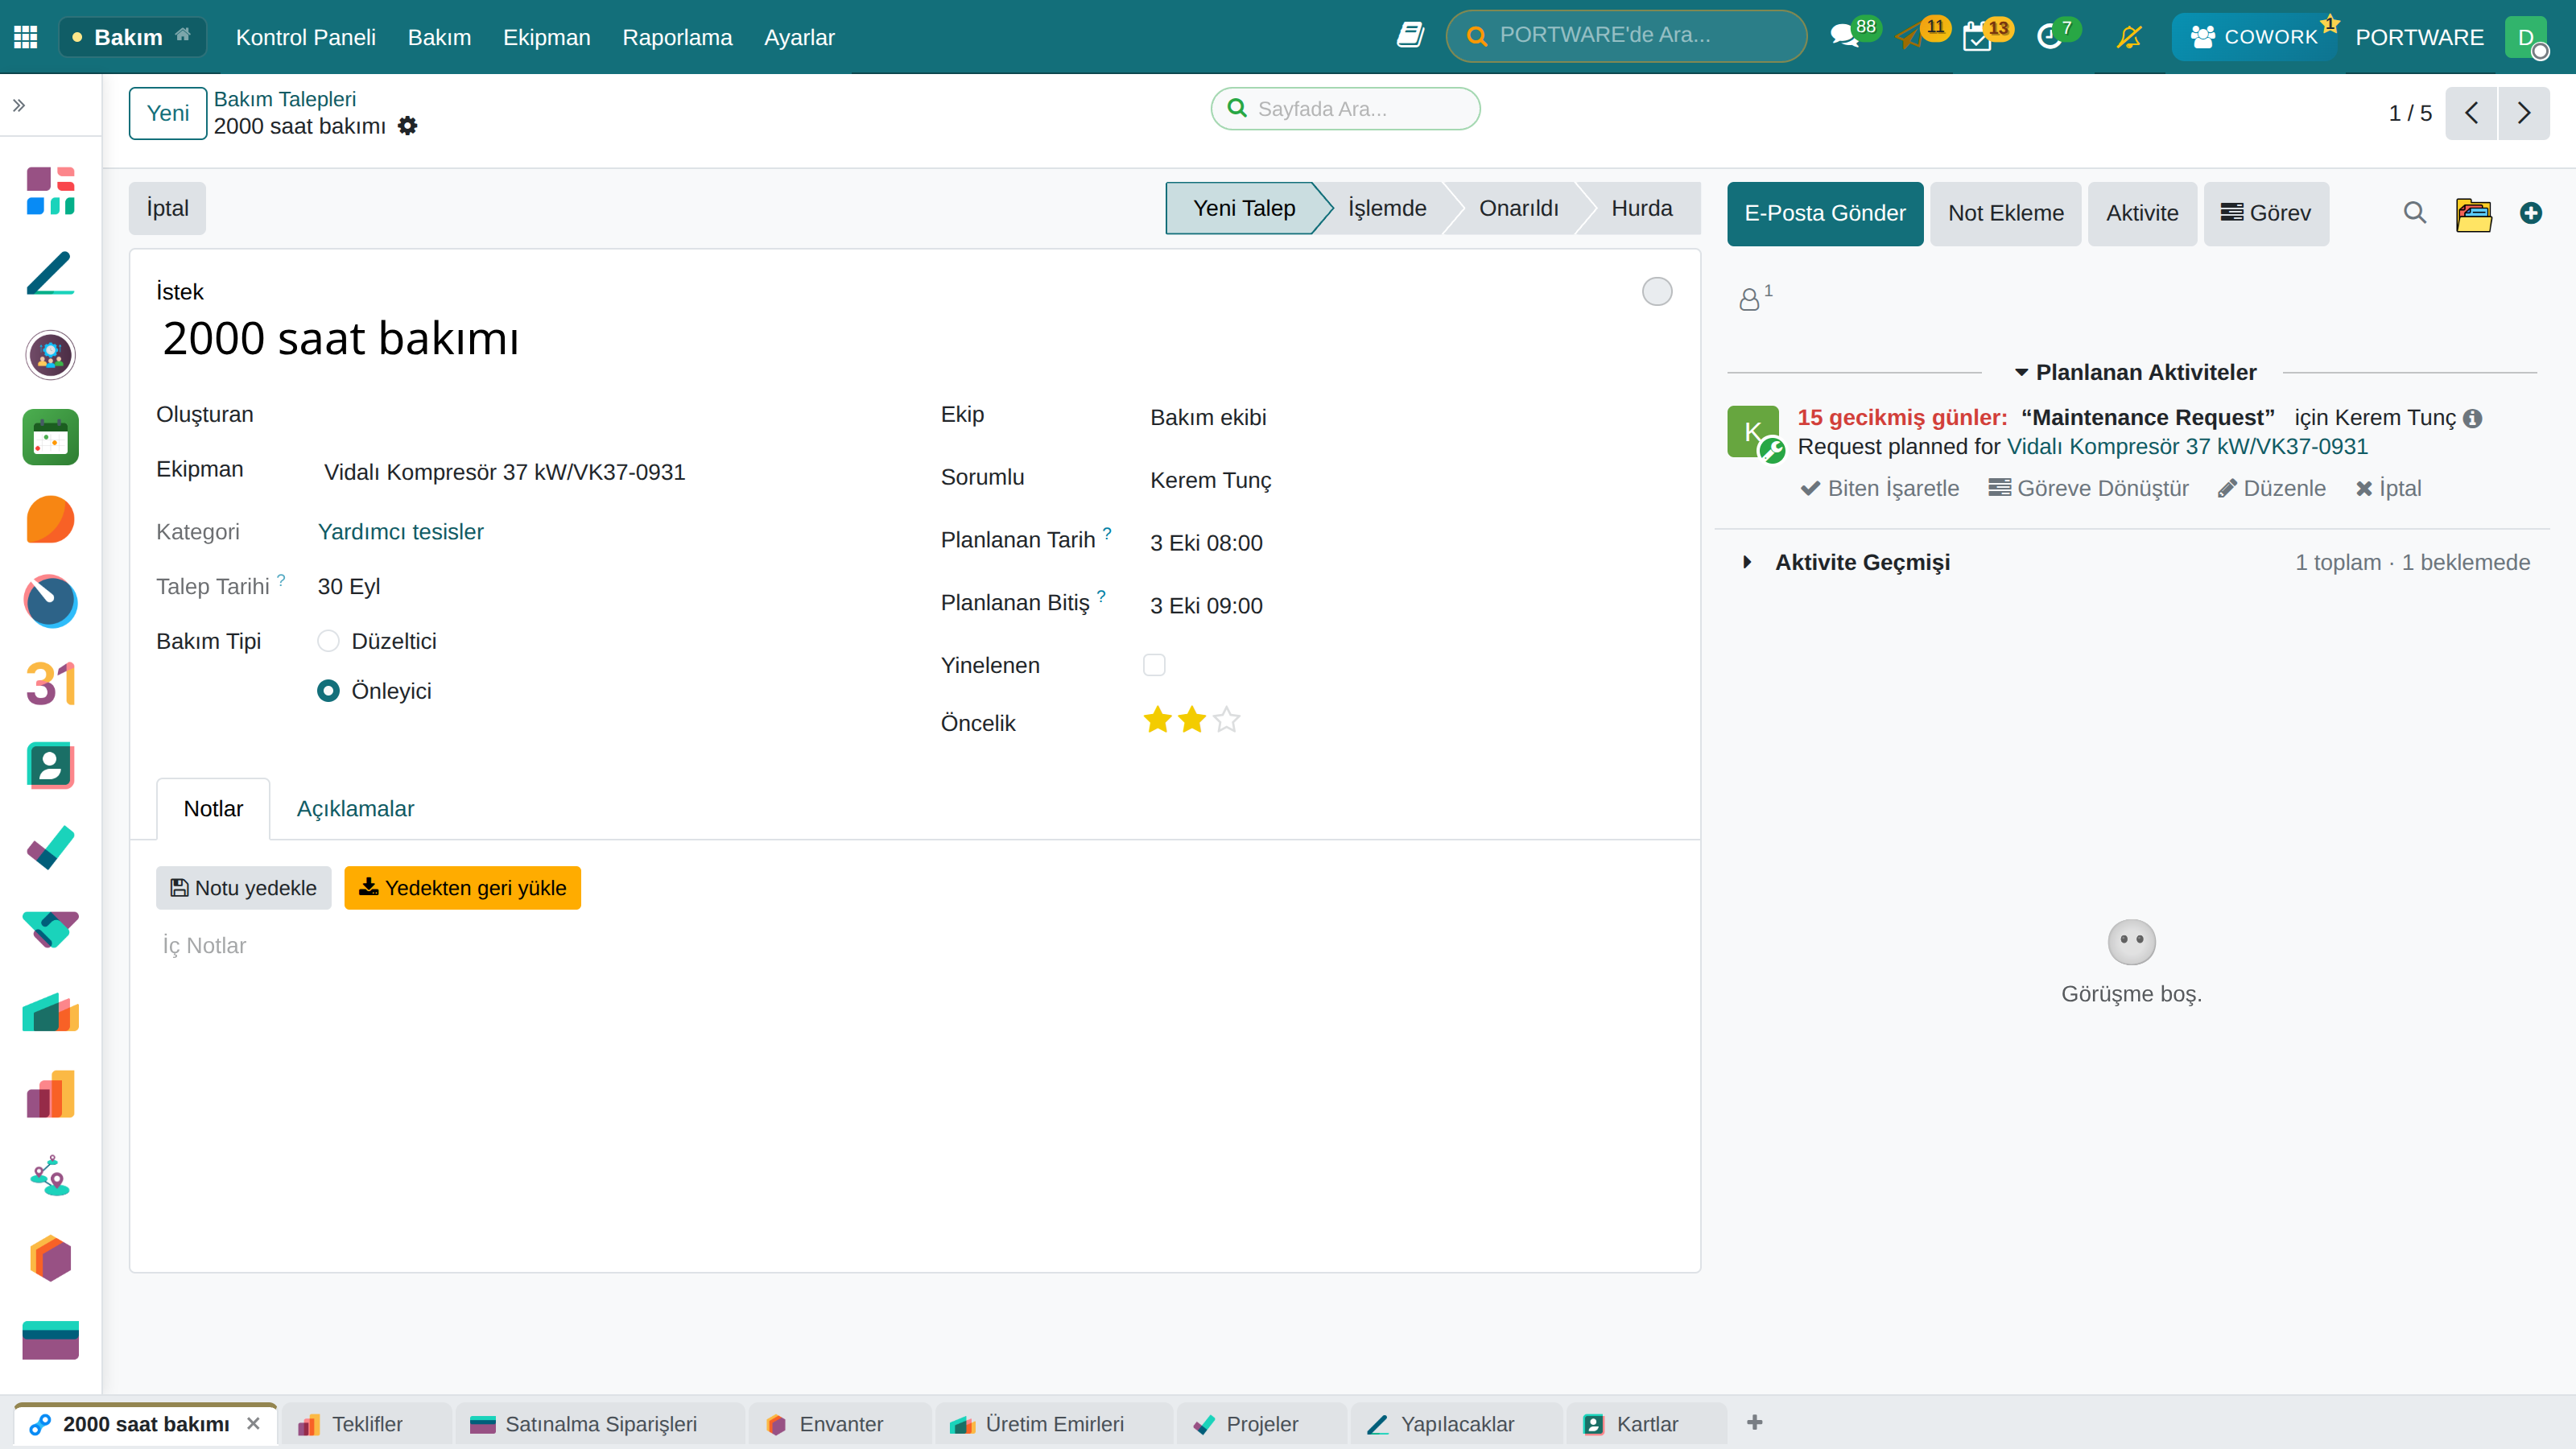The width and height of the screenshot is (2576, 1449).
Task: Open the apps grid menu
Action: (26, 37)
